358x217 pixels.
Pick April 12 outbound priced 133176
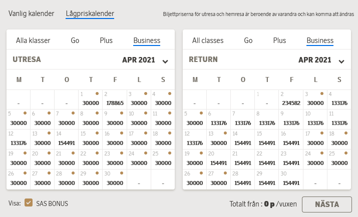tap(19, 138)
